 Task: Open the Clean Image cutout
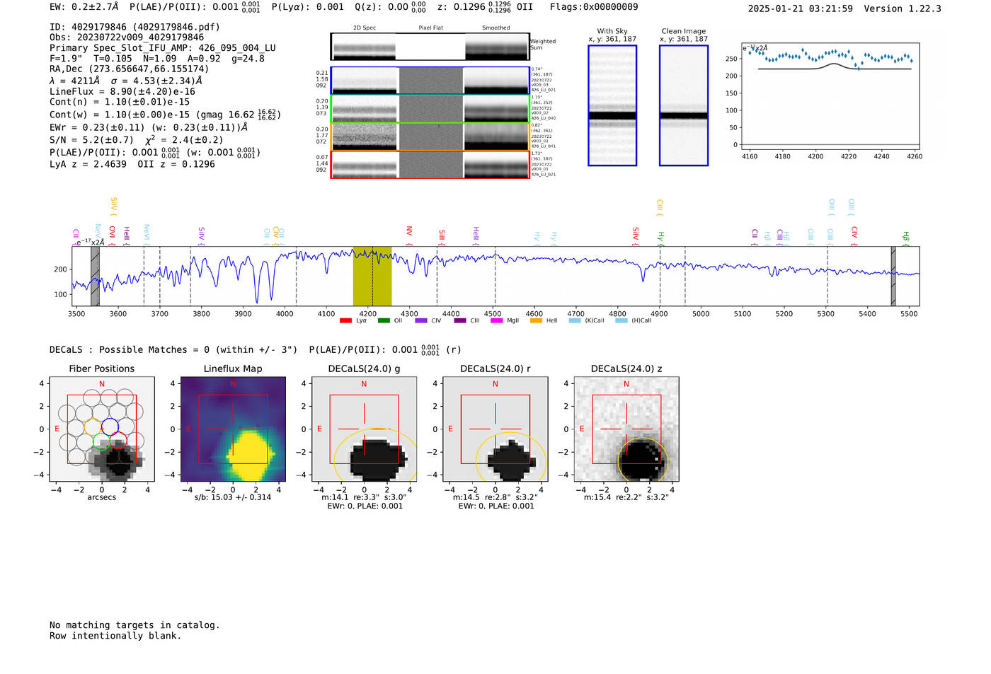coord(683,105)
